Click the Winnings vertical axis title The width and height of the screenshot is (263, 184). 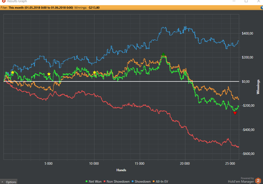[x=258, y=87]
